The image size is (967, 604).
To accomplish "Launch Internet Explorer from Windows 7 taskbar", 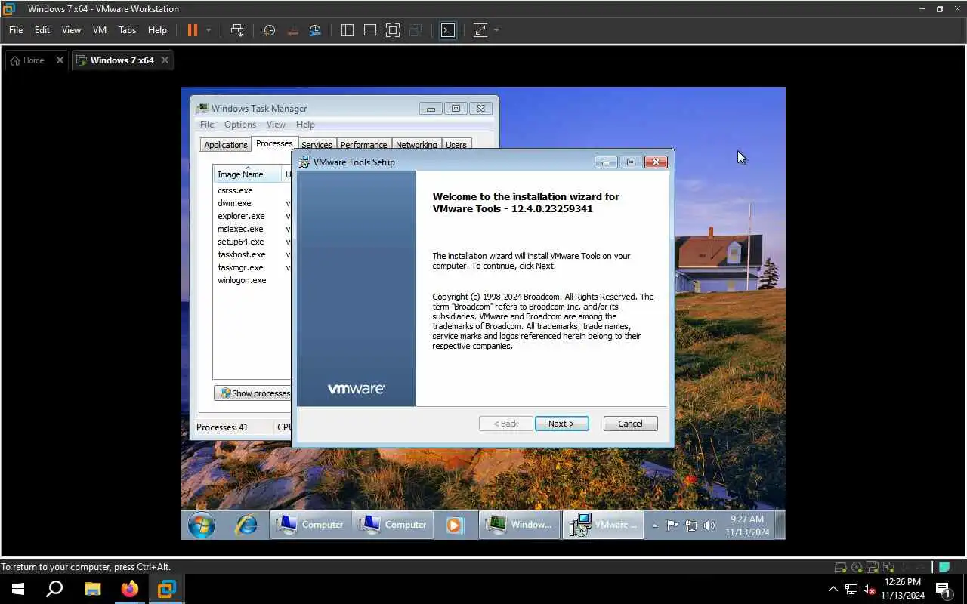I will click(246, 525).
